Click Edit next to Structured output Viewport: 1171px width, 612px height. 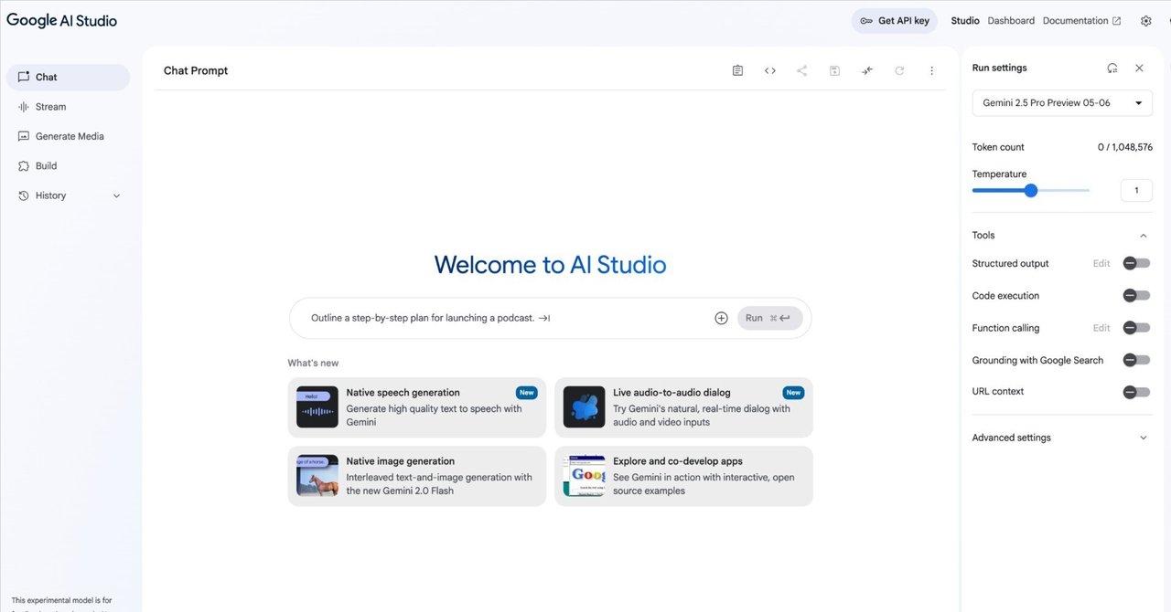(1101, 263)
